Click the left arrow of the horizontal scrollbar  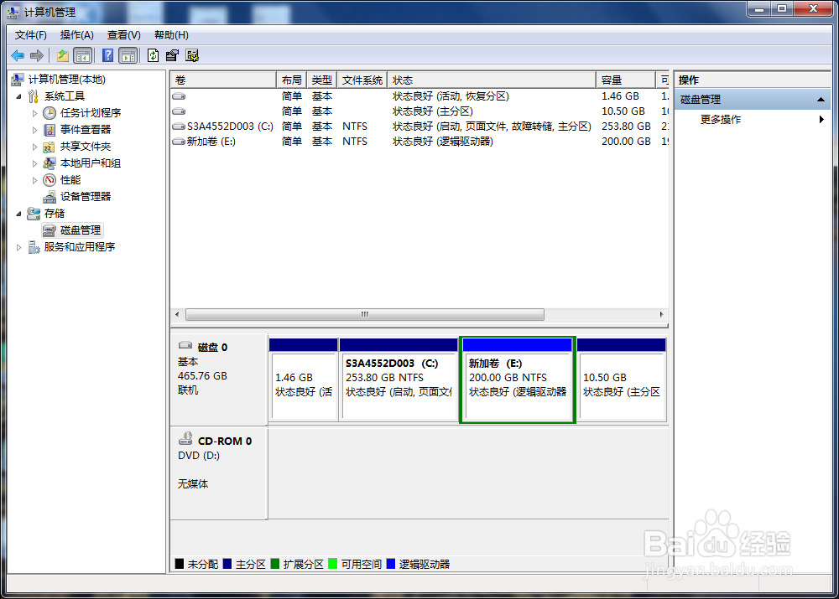(177, 315)
